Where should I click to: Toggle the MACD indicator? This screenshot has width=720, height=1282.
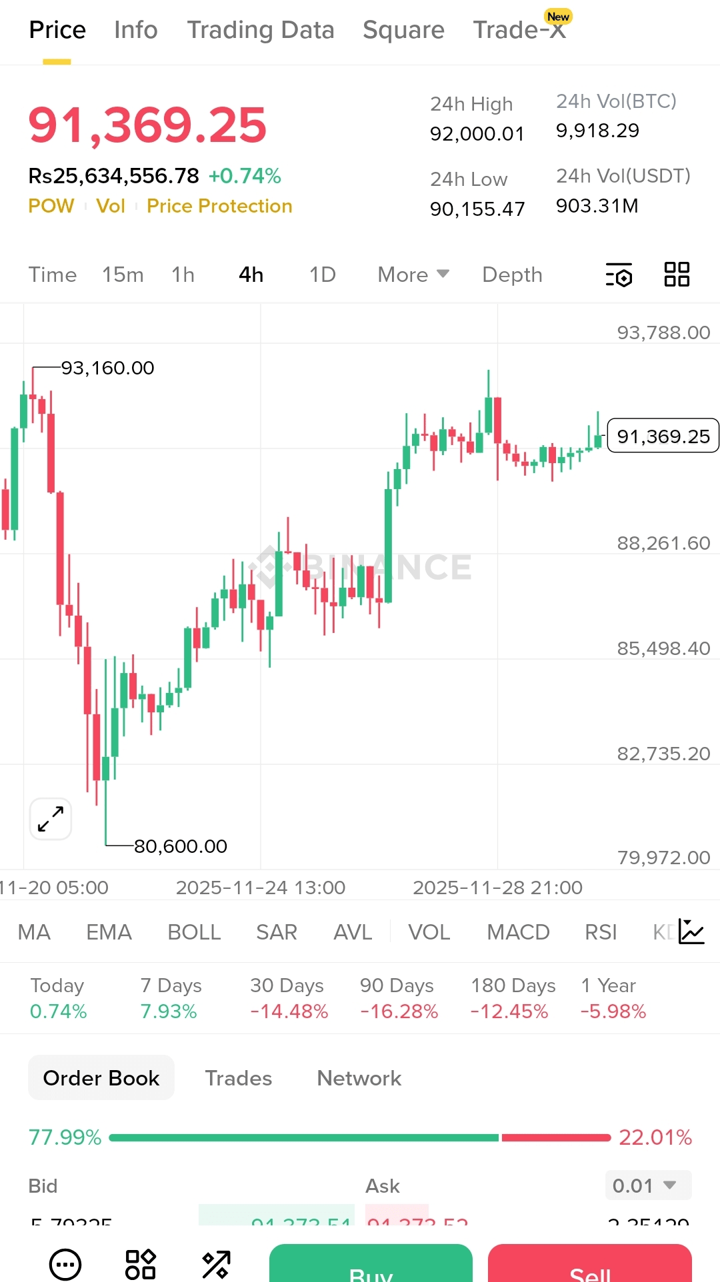(x=518, y=932)
